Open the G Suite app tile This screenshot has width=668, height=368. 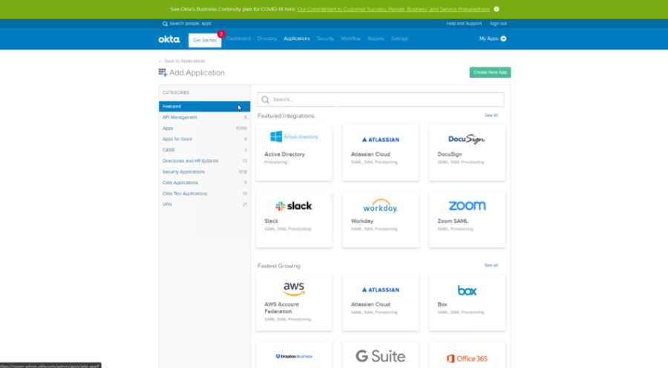[x=380, y=356]
